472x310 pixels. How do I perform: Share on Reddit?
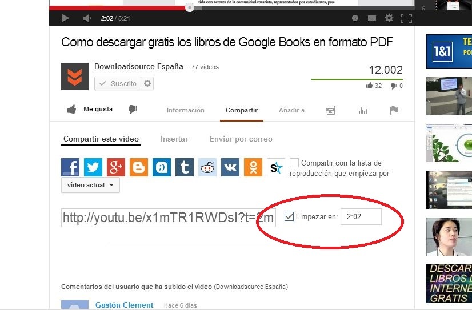[x=207, y=167]
